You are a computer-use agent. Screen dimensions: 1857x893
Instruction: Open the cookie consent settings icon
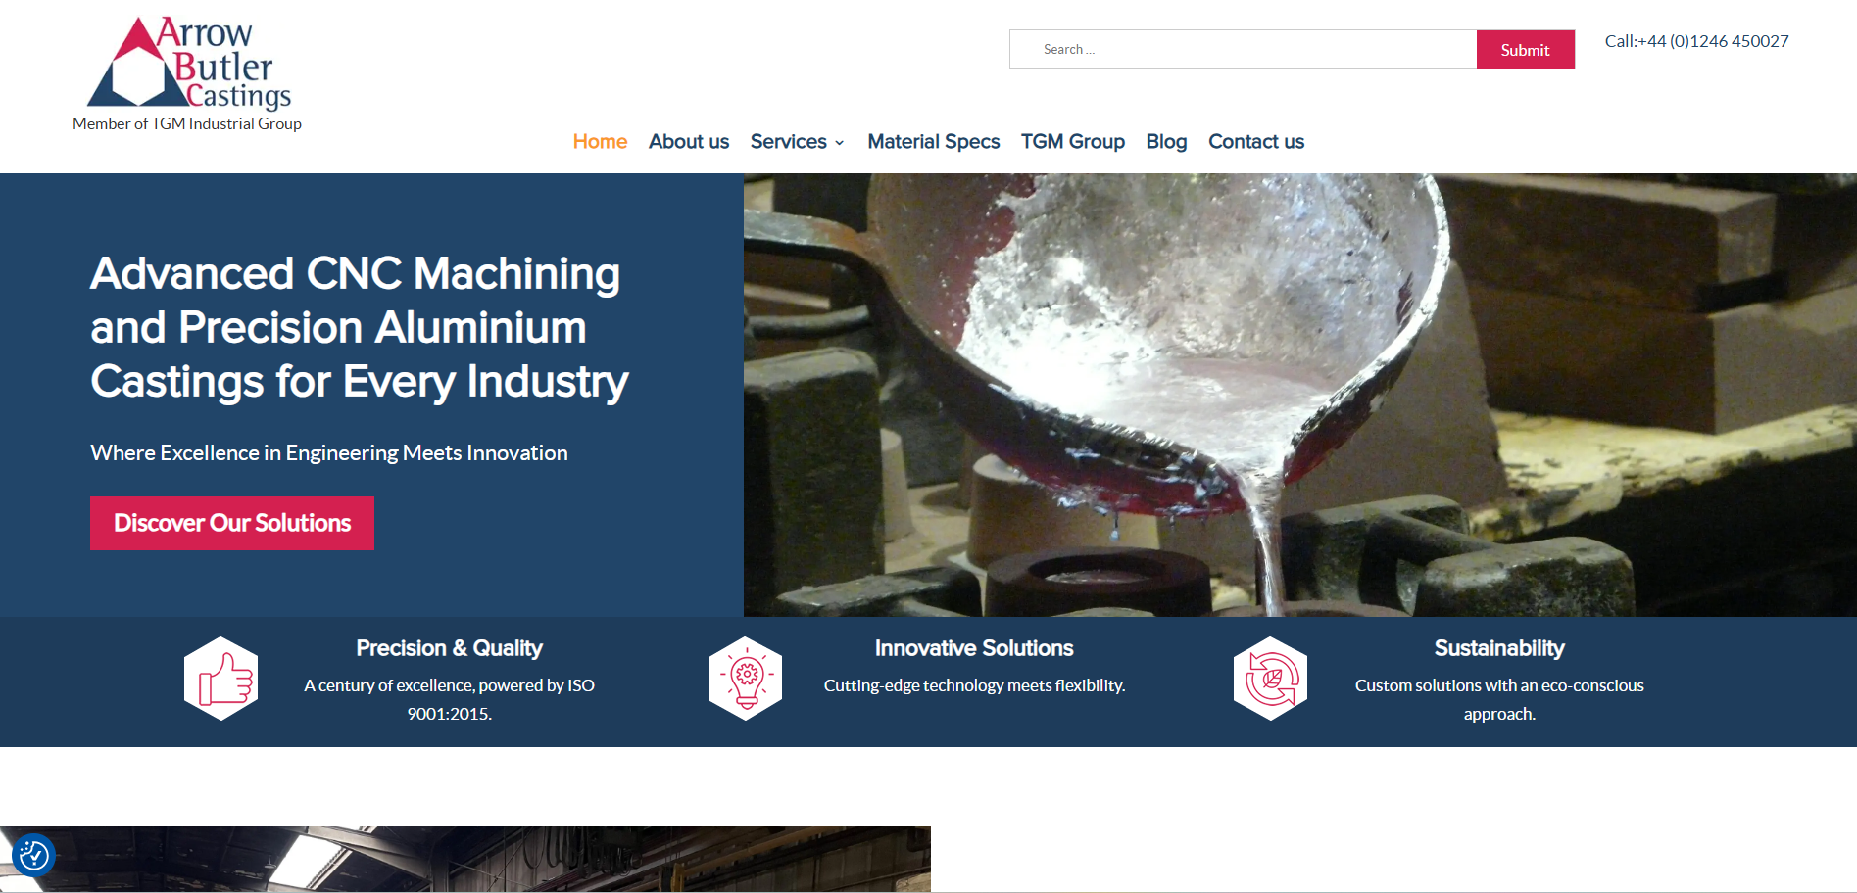33,856
